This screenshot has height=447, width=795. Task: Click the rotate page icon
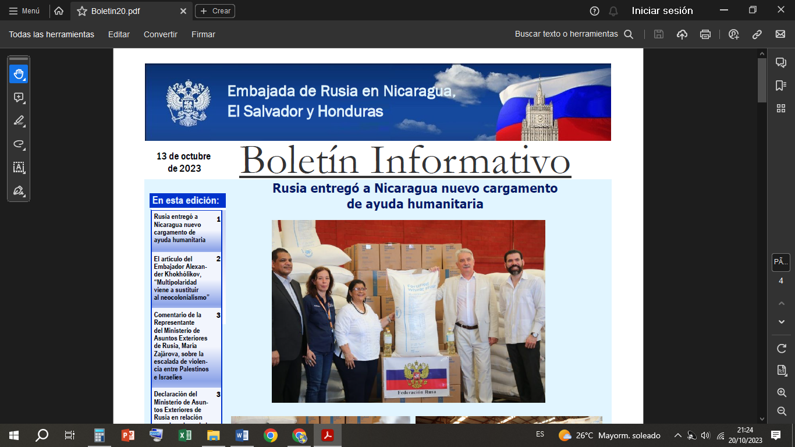(x=782, y=349)
